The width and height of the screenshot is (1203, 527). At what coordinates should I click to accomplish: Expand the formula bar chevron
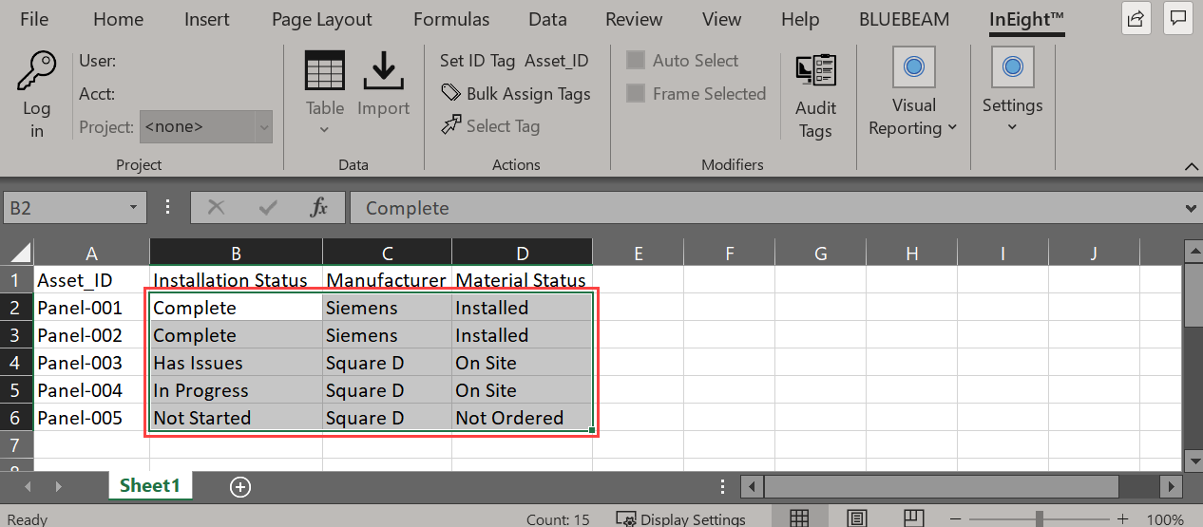(1192, 208)
